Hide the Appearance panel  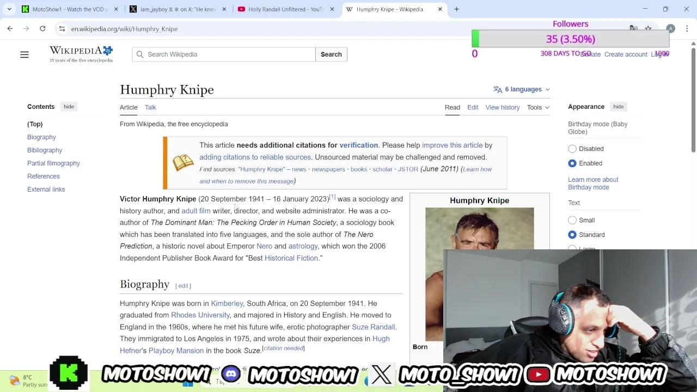pyautogui.click(x=619, y=107)
